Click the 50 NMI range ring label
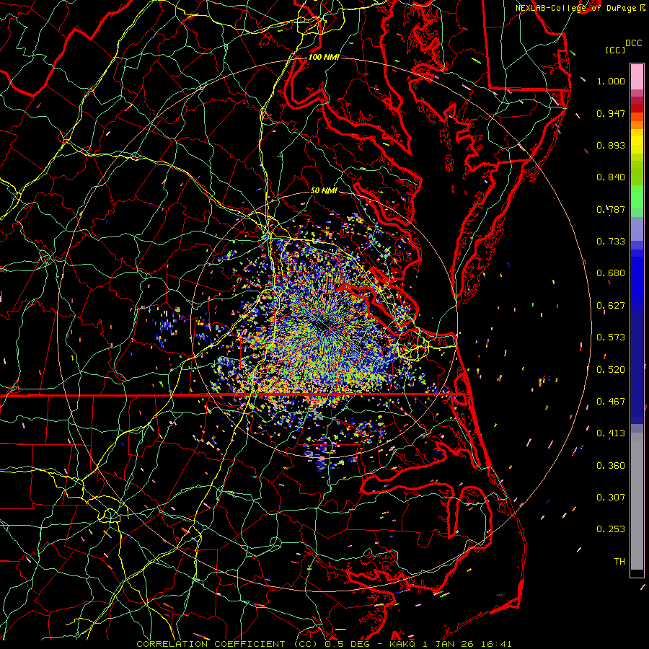The height and width of the screenshot is (649, 649). pos(324,190)
